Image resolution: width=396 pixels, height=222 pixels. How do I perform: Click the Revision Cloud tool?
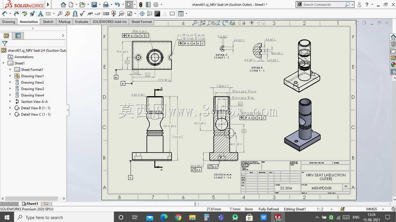click(x=172, y=13)
